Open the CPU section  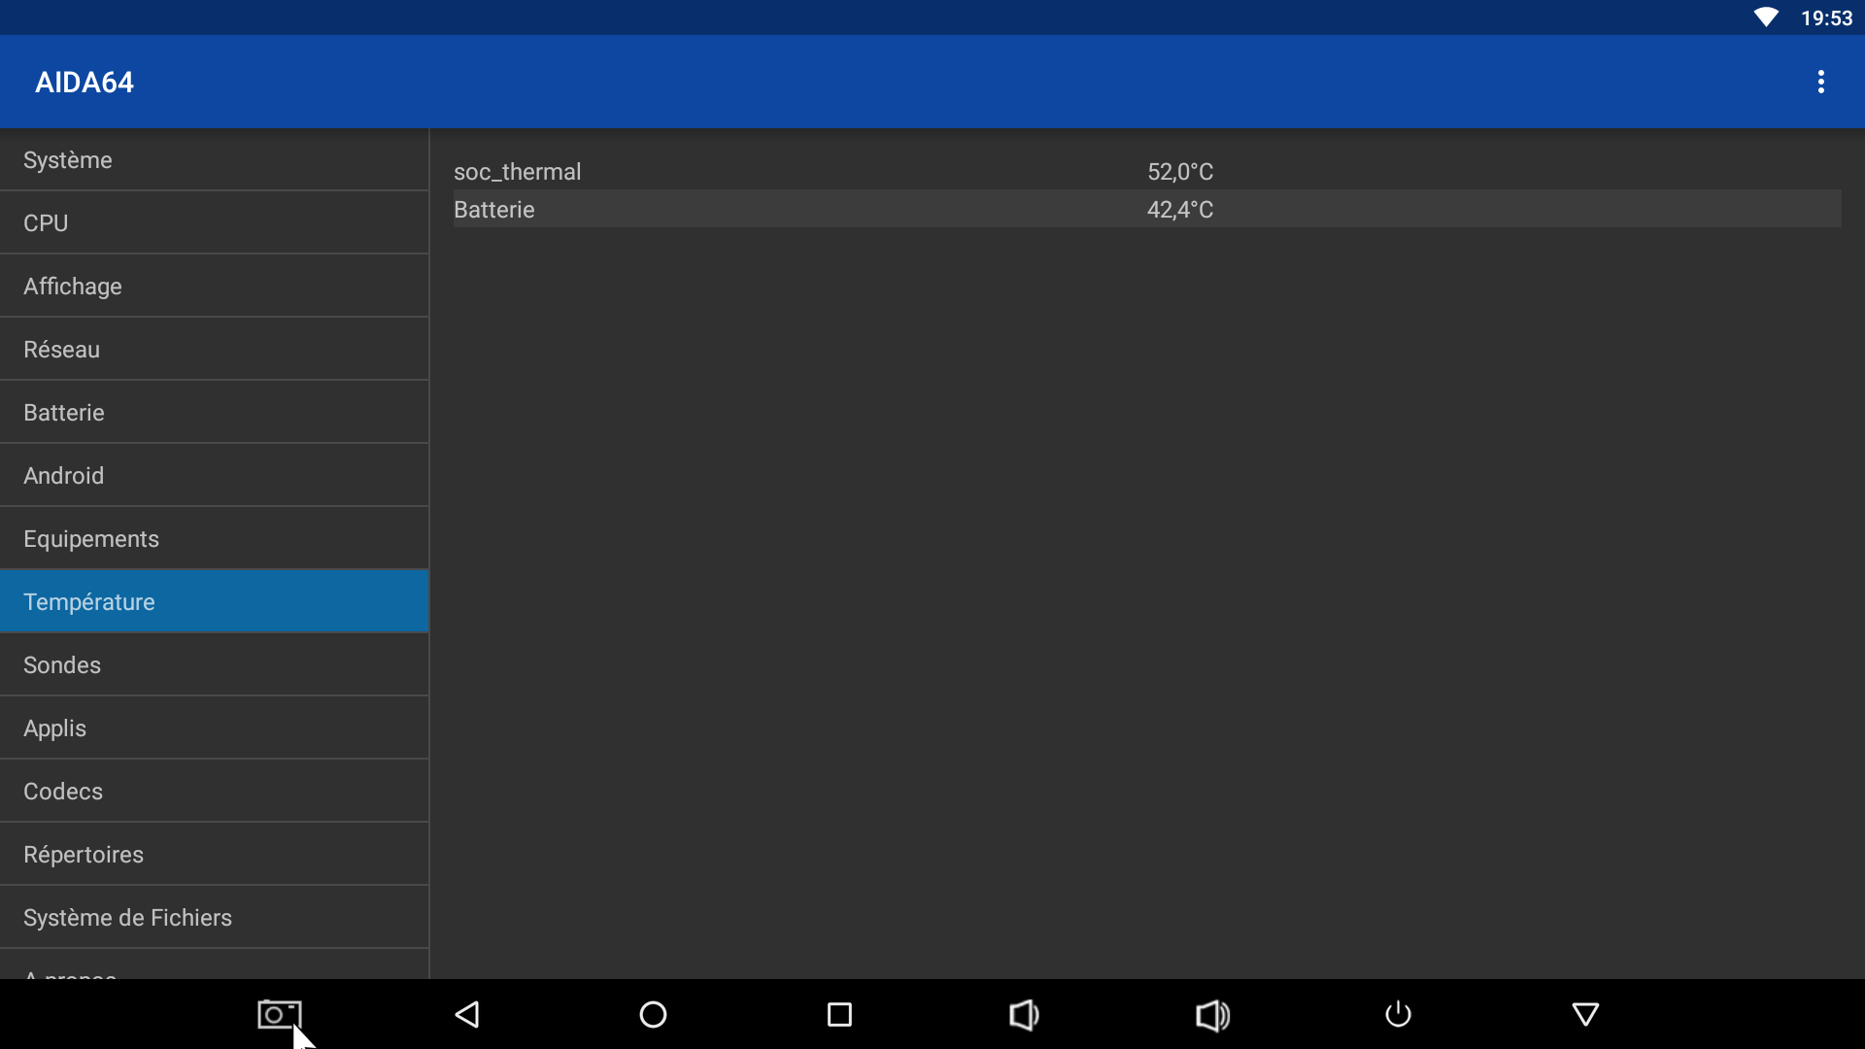tap(214, 222)
